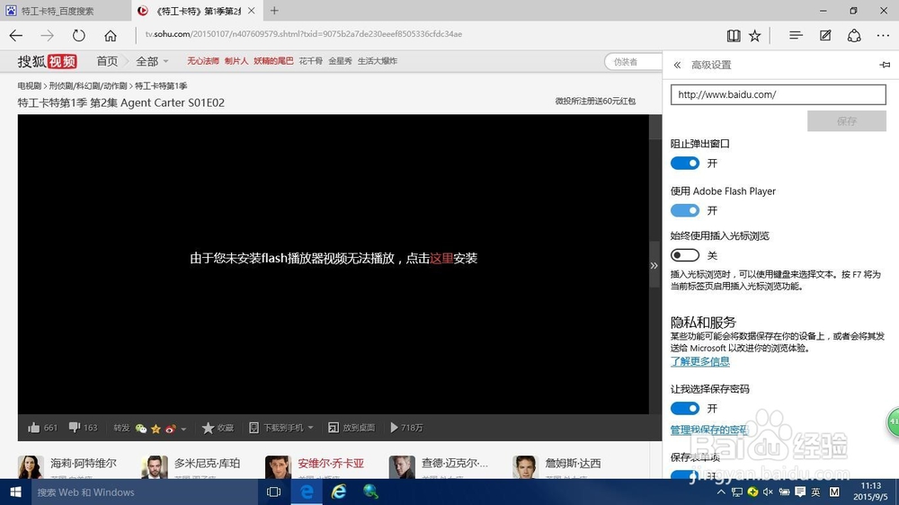Enable caret browsing switch
Screen dimensions: 899x505
(684, 255)
